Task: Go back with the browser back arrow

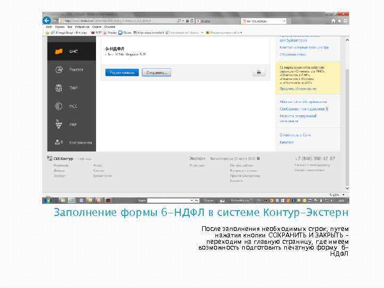Action: 46,21
